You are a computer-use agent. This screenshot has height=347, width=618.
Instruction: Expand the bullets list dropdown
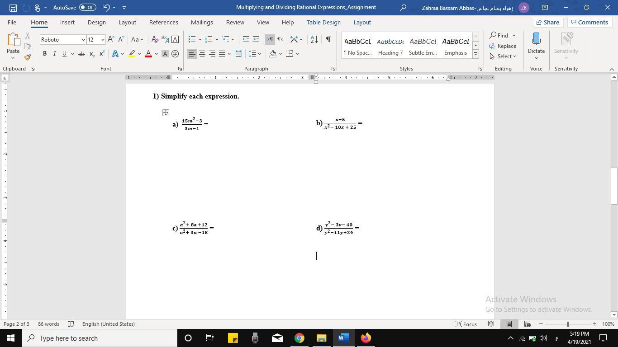click(x=200, y=40)
